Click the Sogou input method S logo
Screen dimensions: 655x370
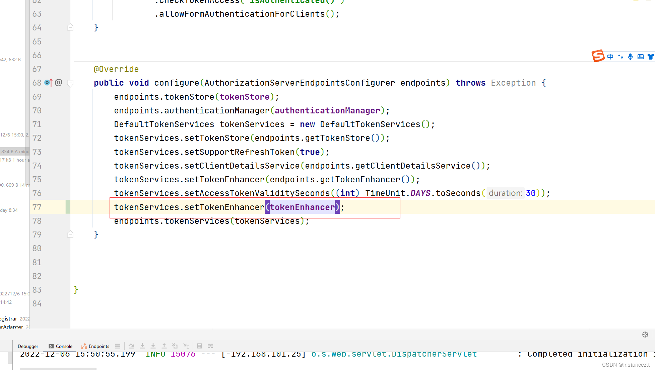(598, 56)
